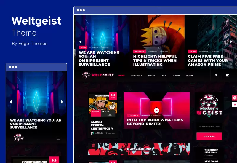
Task: Open the New menu item
Action: tap(164, 75)
